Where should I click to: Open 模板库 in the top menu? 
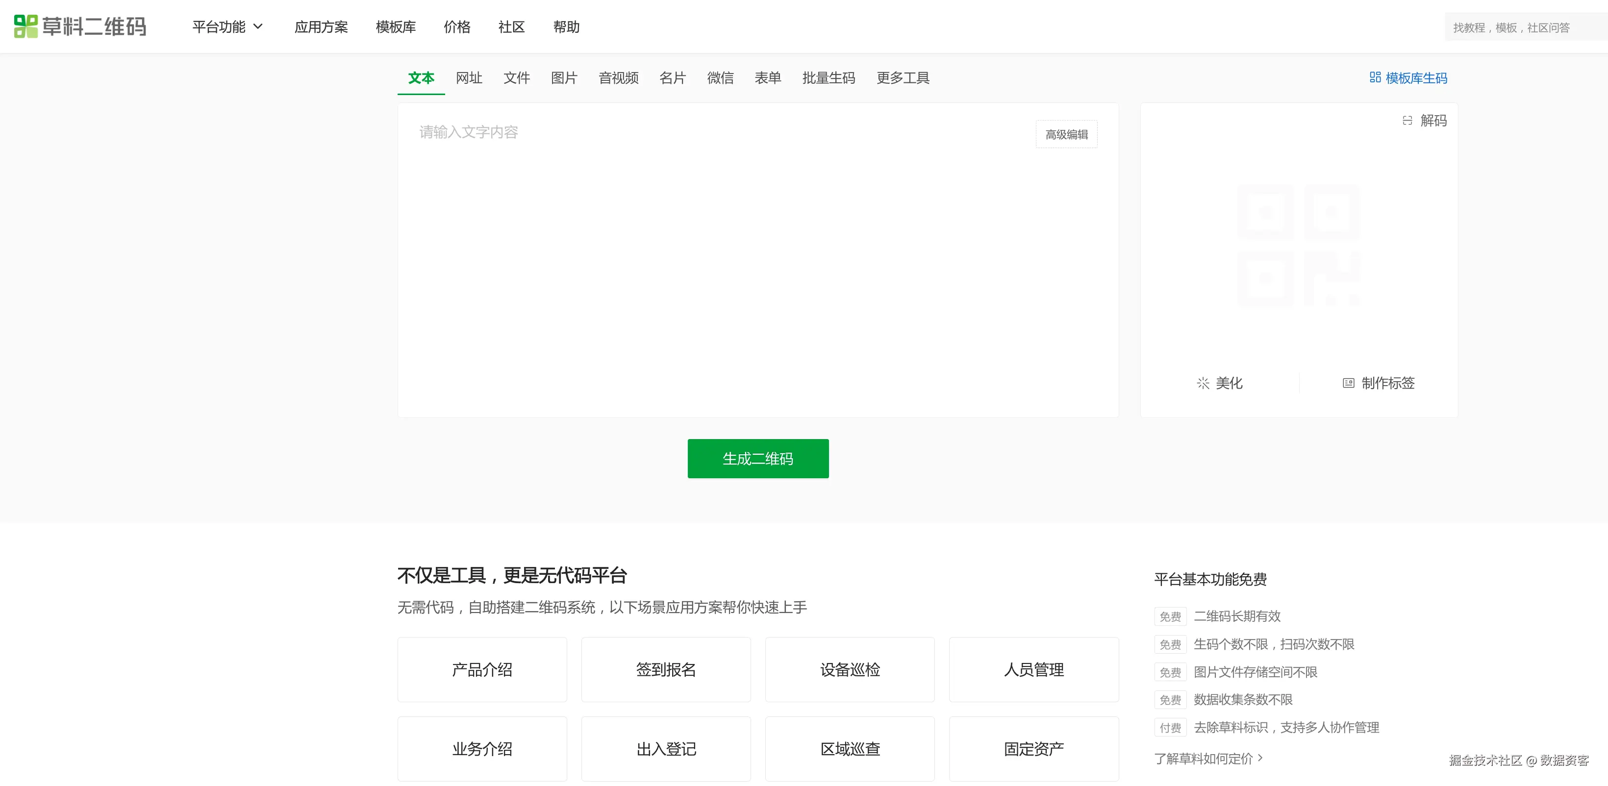pyautogui.click(x=396, y=27)
